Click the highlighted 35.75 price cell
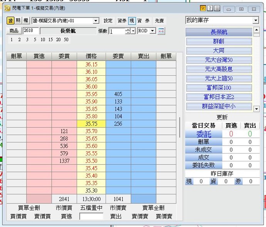The image size is (266, 227). point(91,124)
